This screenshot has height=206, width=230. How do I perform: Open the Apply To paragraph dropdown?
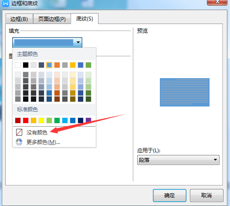pos(178,160)
